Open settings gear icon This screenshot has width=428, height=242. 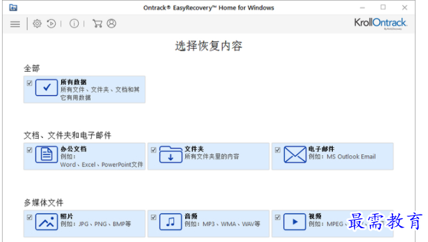coord(37,24)
